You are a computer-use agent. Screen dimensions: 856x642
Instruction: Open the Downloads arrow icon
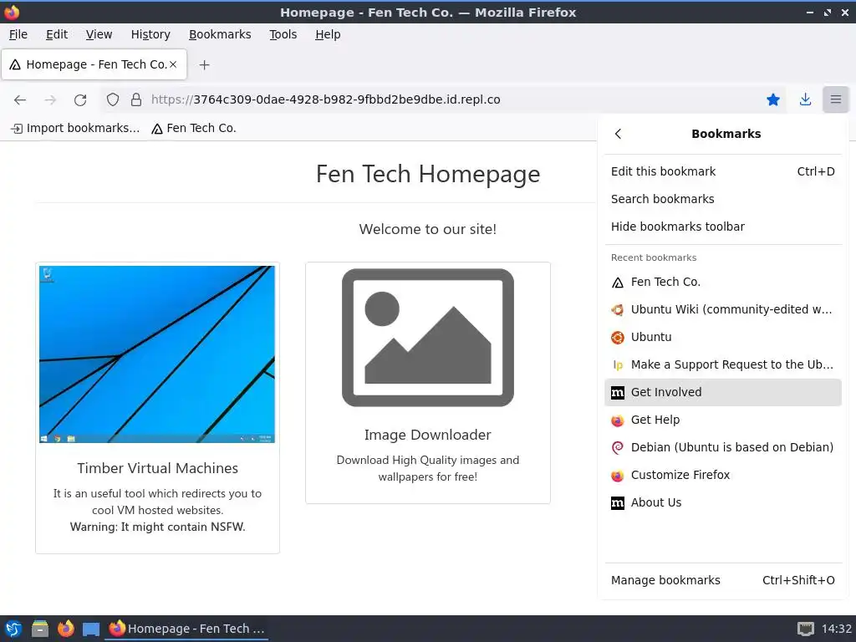(805, 100)
